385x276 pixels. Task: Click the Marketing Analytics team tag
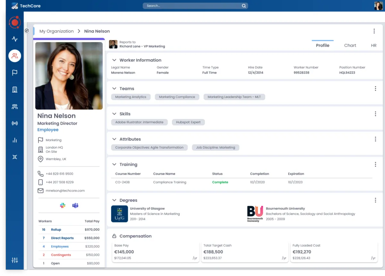131,97
